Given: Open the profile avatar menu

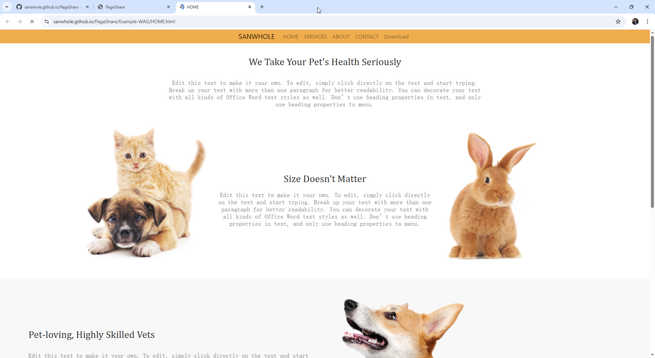Looking at the screenshot, I should pos(635,21).
